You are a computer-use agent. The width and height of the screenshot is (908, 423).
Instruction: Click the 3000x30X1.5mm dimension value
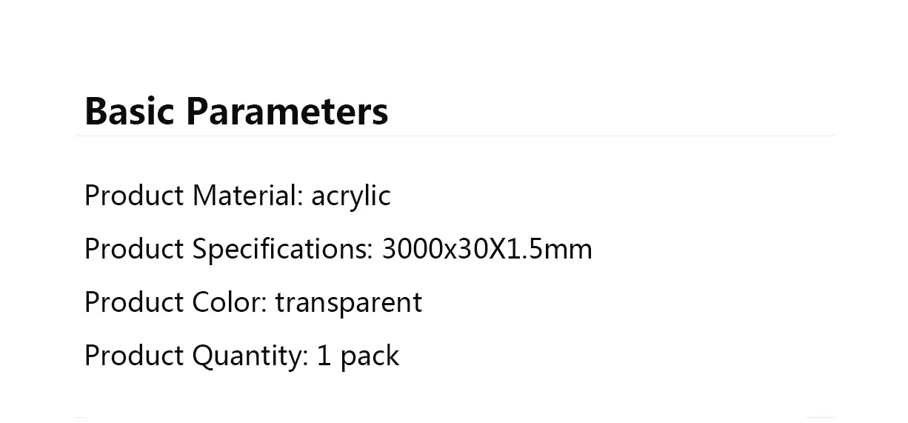(x=487, y=250)
